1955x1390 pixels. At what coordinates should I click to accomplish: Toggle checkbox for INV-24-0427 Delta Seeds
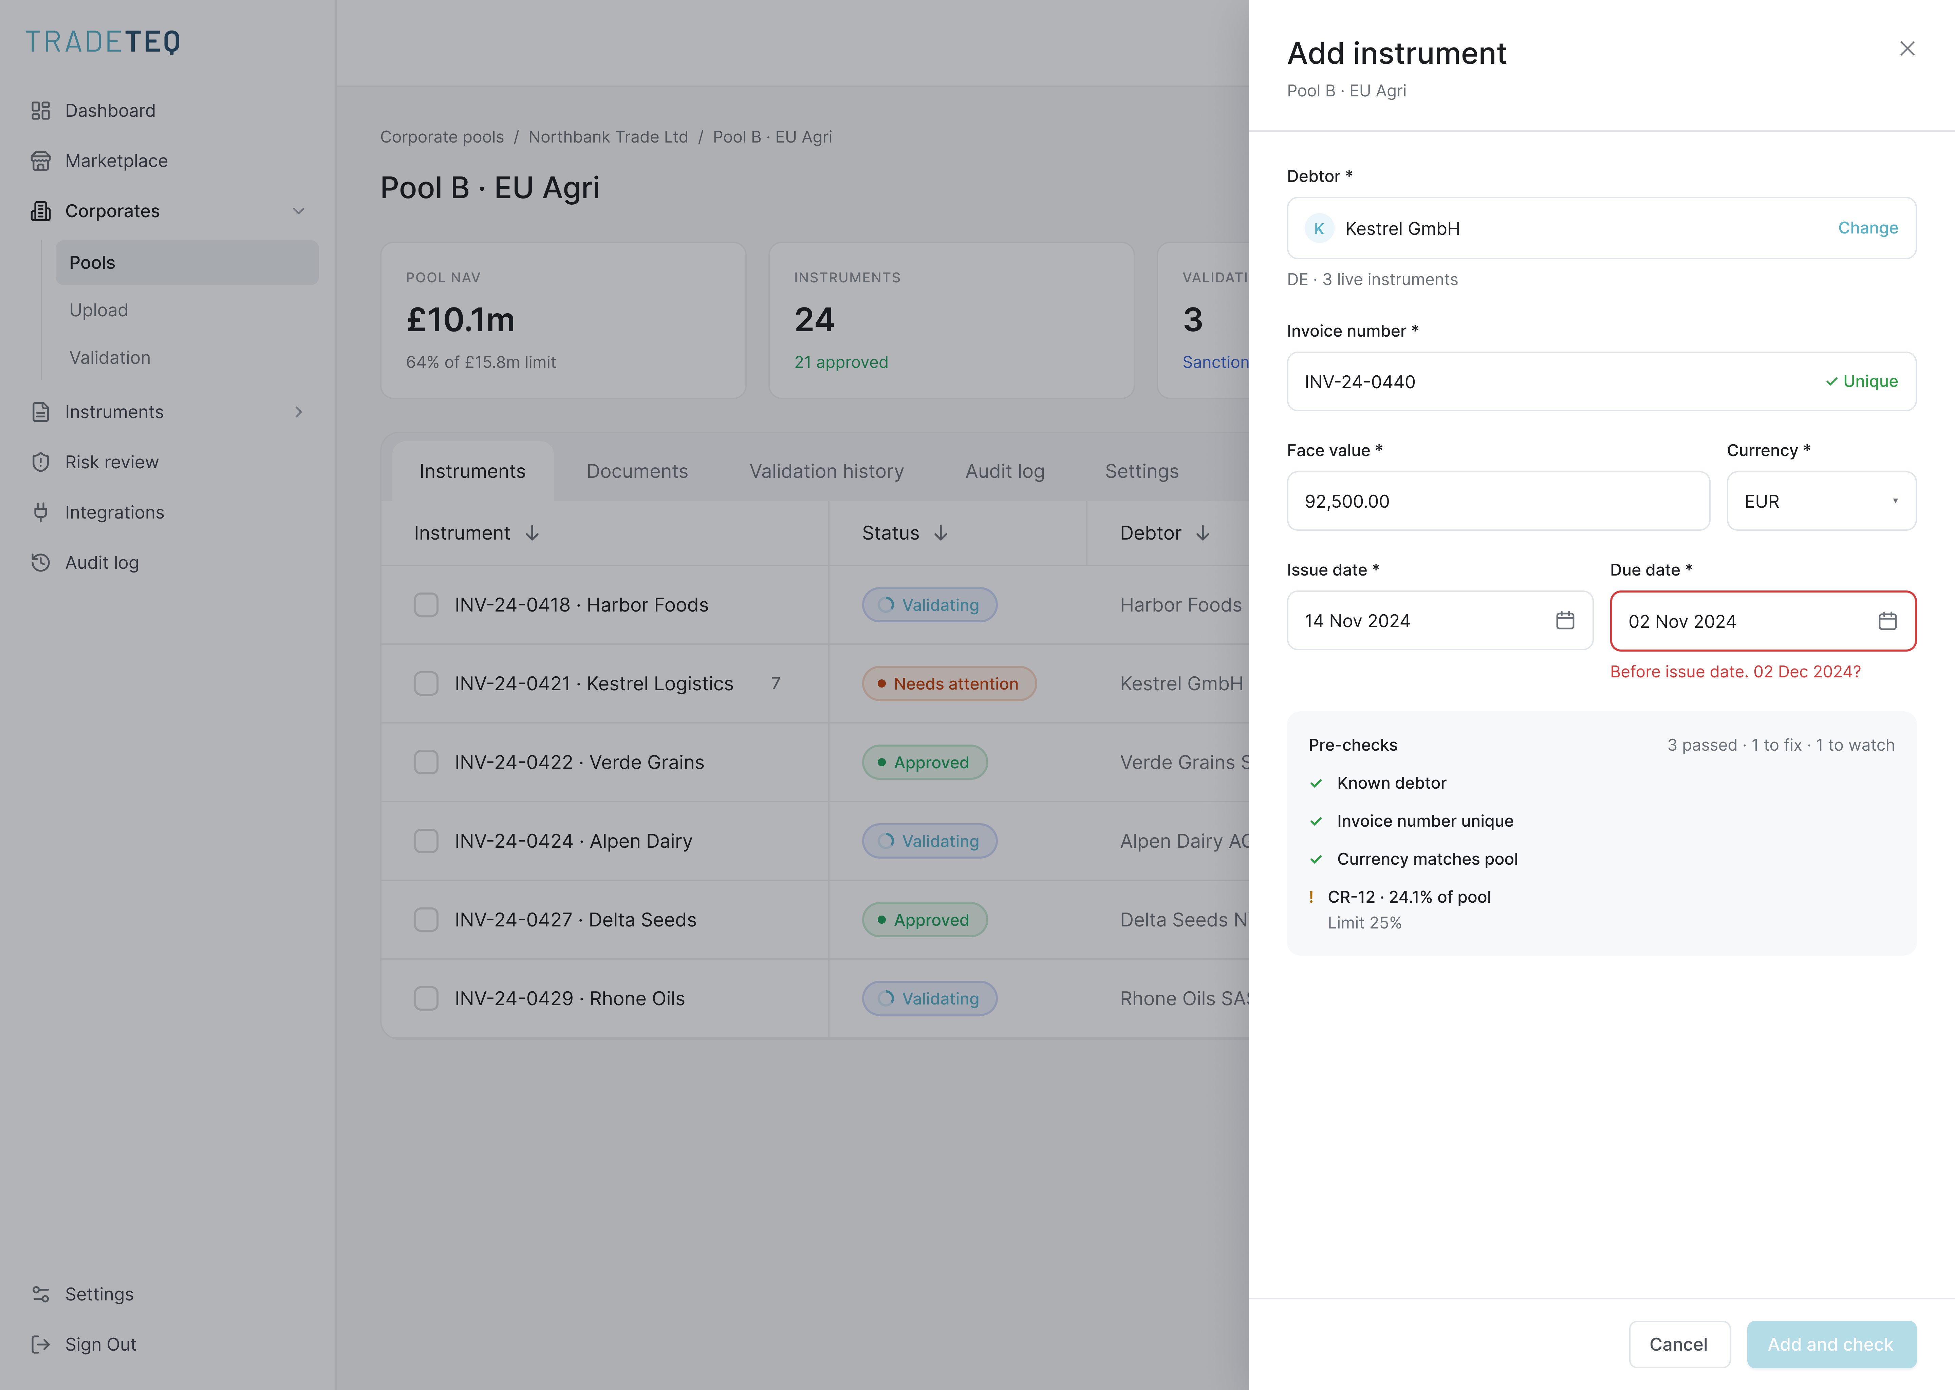pos(426,920)
